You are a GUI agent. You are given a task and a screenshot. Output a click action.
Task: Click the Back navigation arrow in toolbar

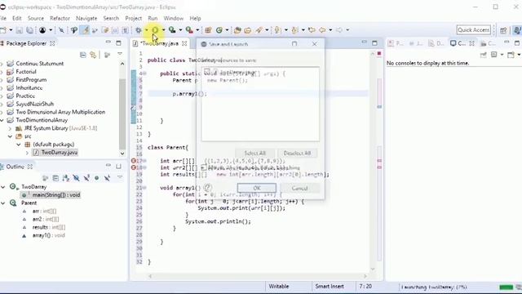322,30
